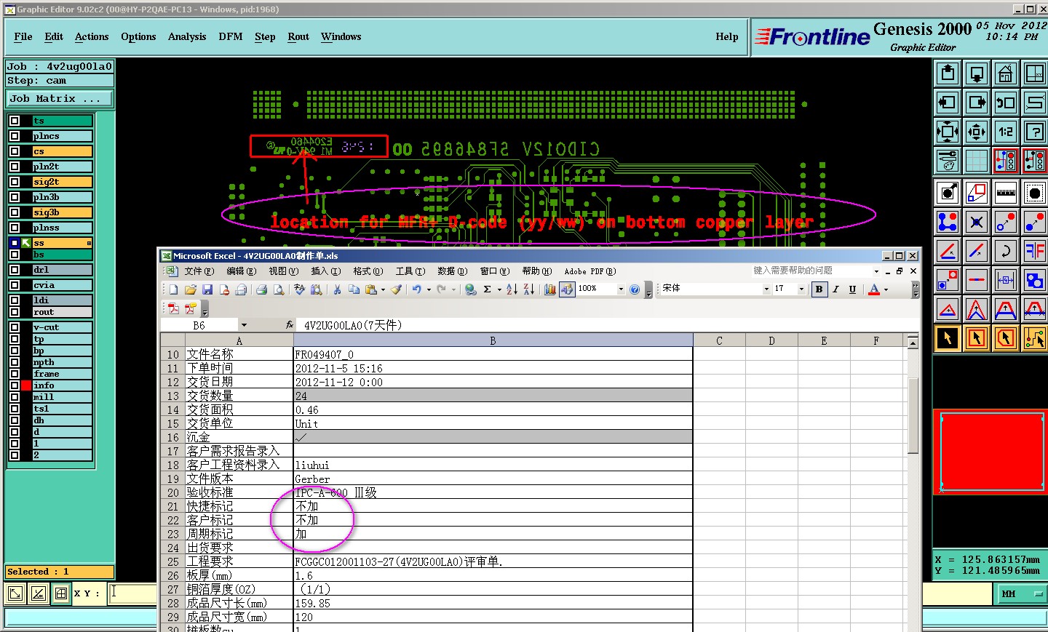Click the Help button in Genesis menu bar
The image size is (1048, 632).
727,36
